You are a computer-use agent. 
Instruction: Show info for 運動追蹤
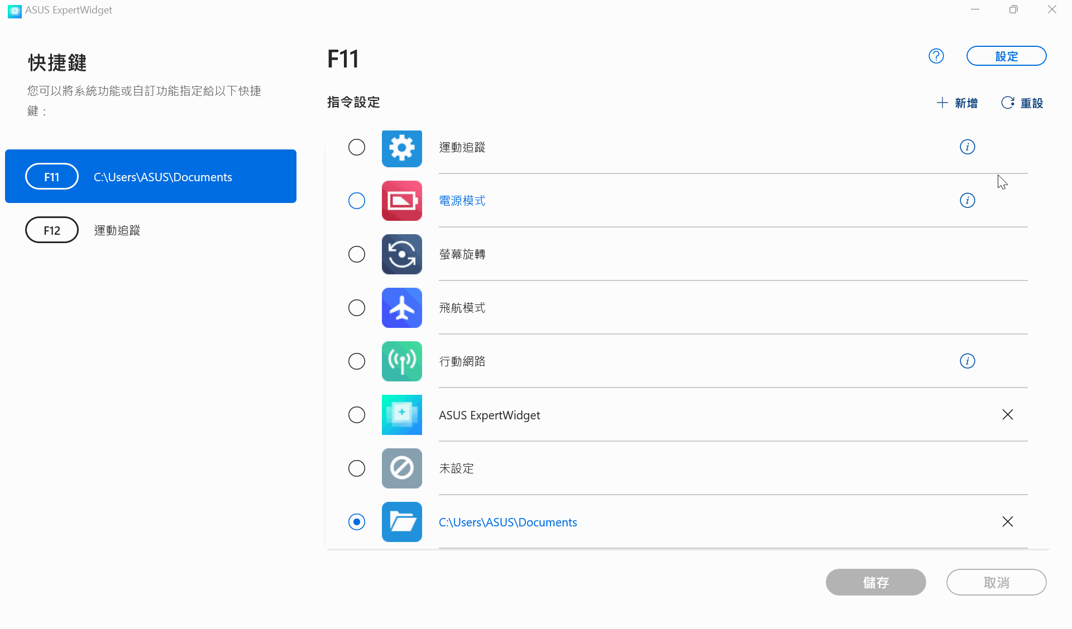pos(968,147)
